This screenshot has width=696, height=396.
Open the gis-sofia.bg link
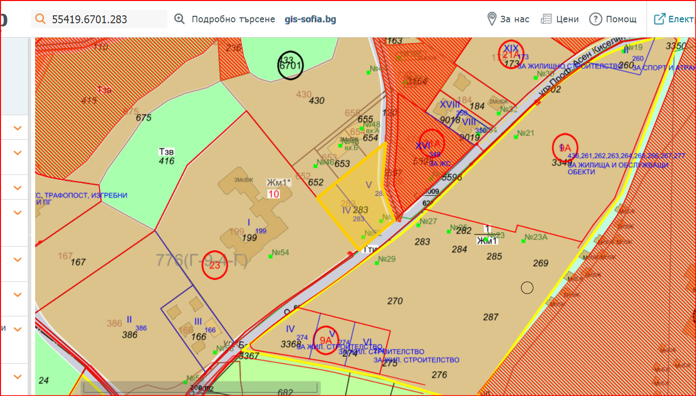pos(310,19)
